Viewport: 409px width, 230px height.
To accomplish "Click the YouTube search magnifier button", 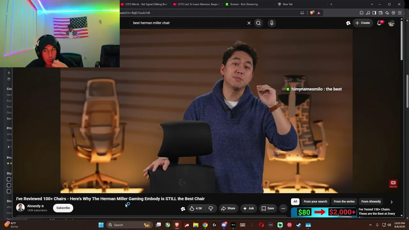I will (258, 23).
